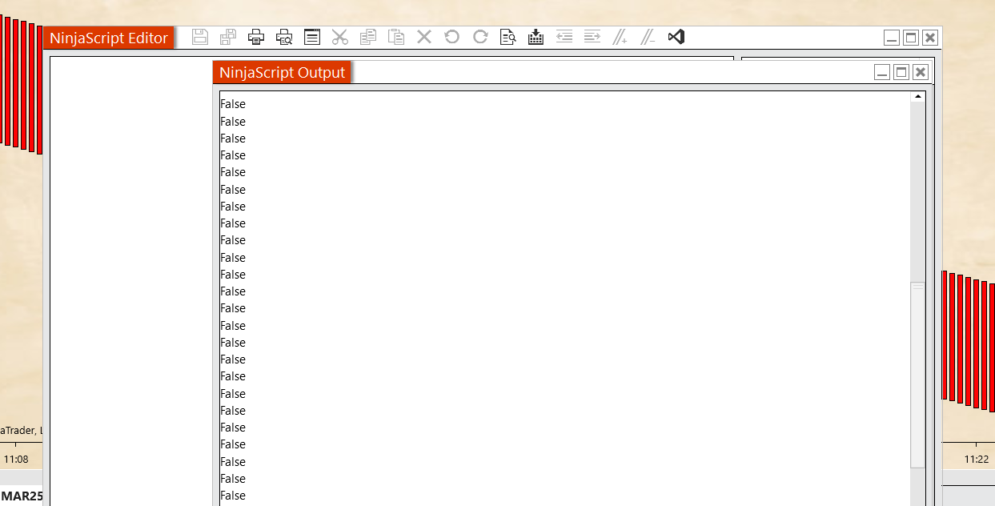Image resolution: width=995 pixels, height=506 pixels.
Task: Click the Cut scissors icon
Action: pos(340,37)
